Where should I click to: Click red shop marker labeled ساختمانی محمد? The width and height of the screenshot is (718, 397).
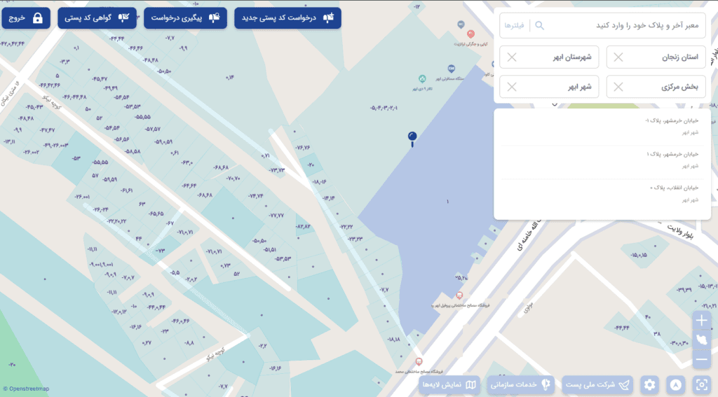419,362
